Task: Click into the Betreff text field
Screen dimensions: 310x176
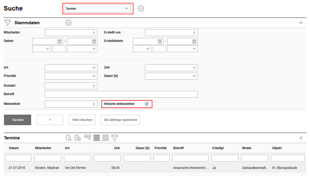Action: pyautogui.click(x=121, y=94)
